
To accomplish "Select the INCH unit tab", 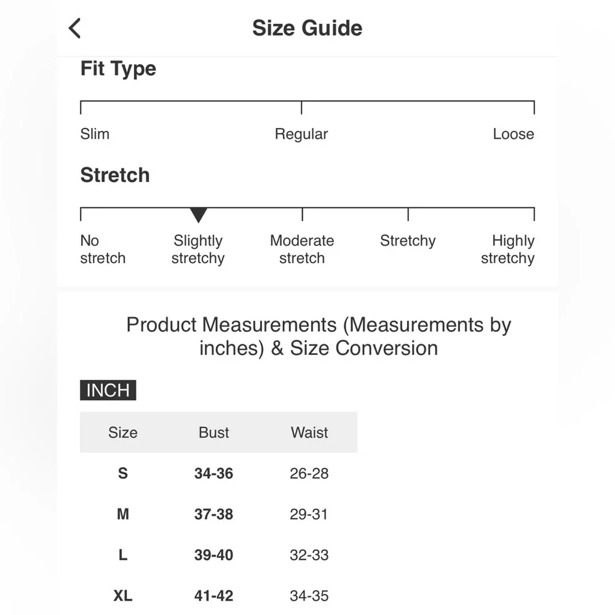I will pos(108,391).
